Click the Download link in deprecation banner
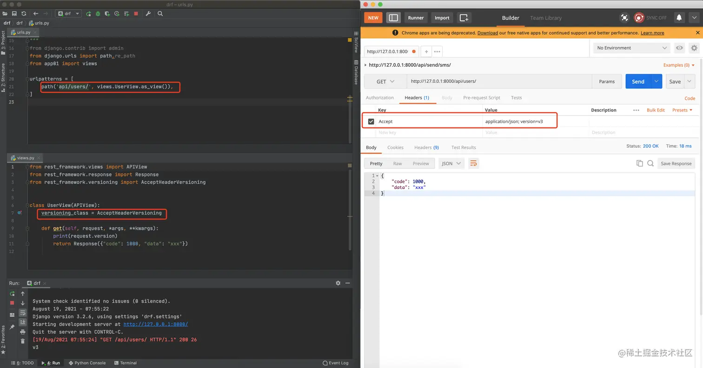Viewport: 703px width, 368px height. (x=488, y=33)
